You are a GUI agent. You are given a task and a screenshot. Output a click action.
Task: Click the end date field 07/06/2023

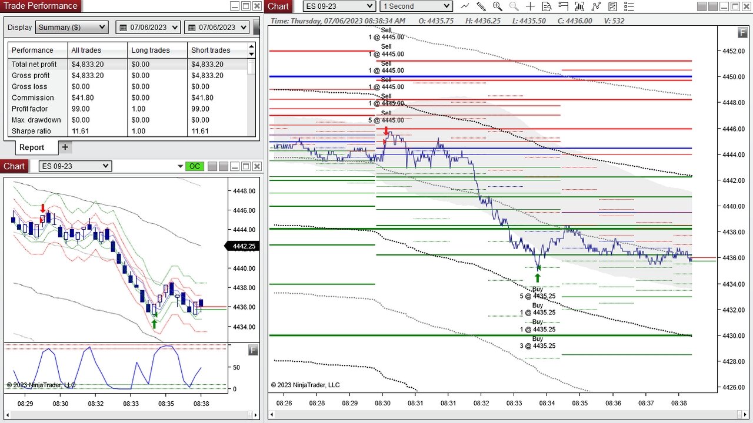[216, 28]
